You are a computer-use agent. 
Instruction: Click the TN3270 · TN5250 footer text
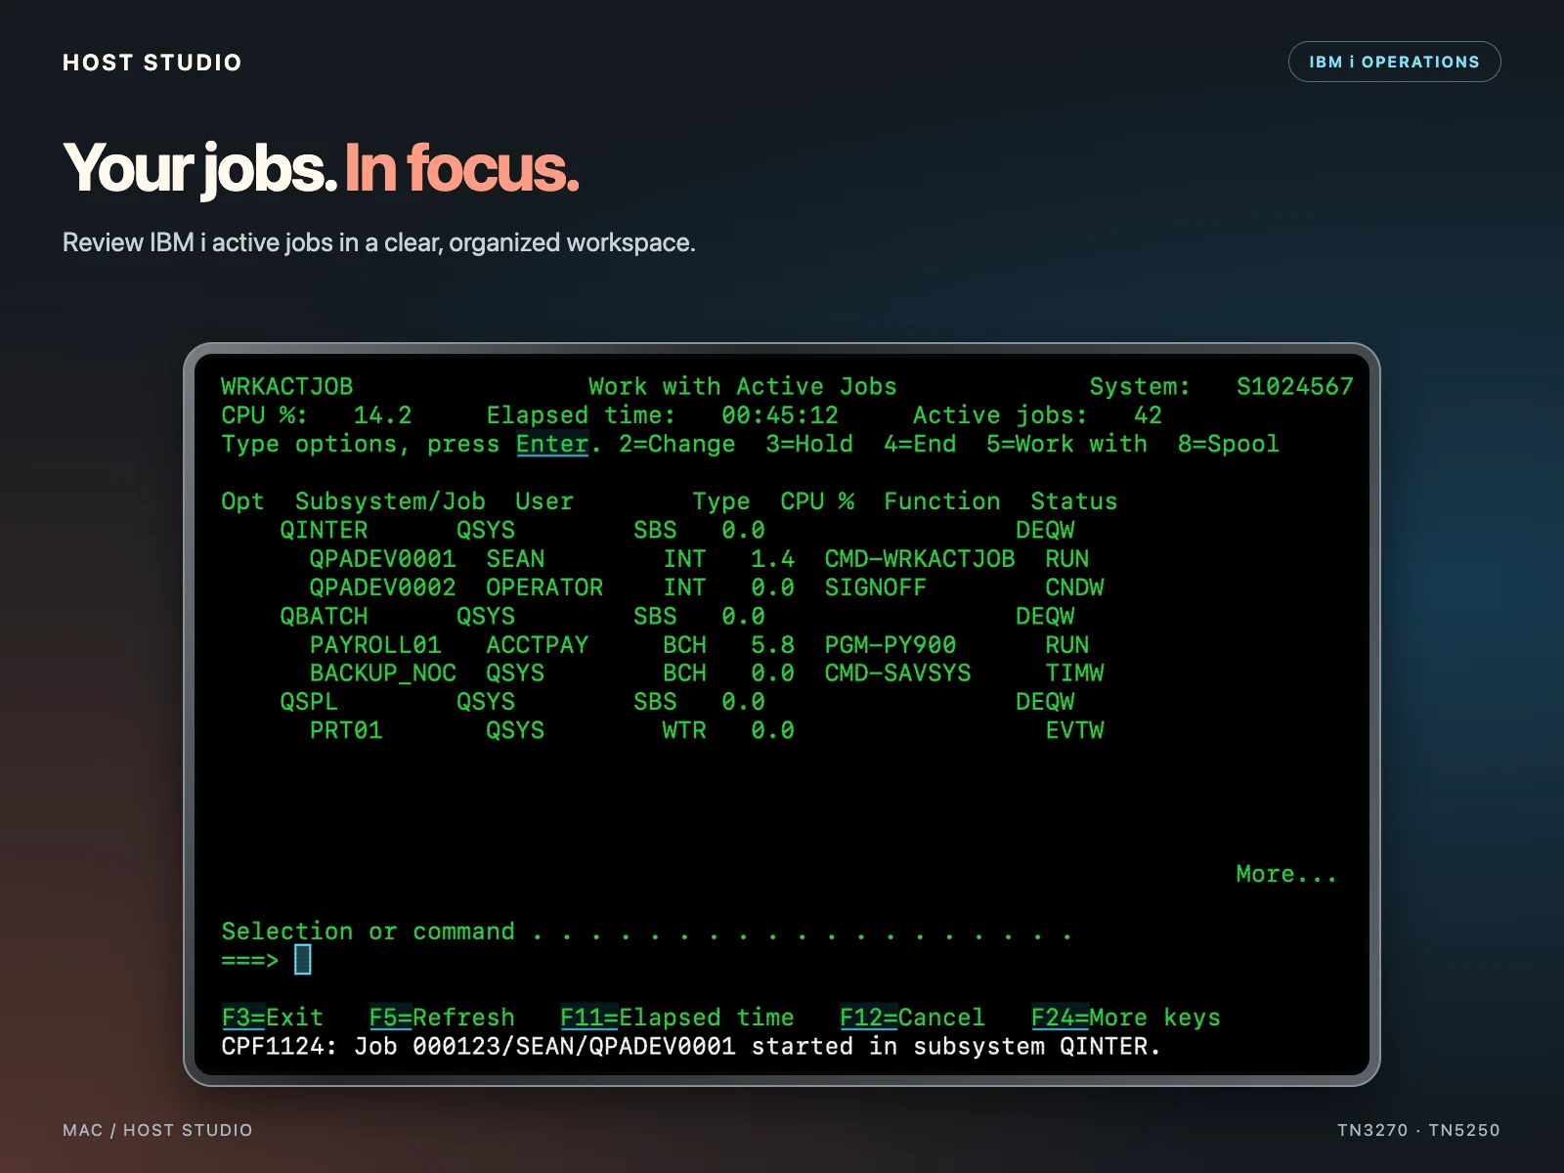(x=1418, y=1130)
